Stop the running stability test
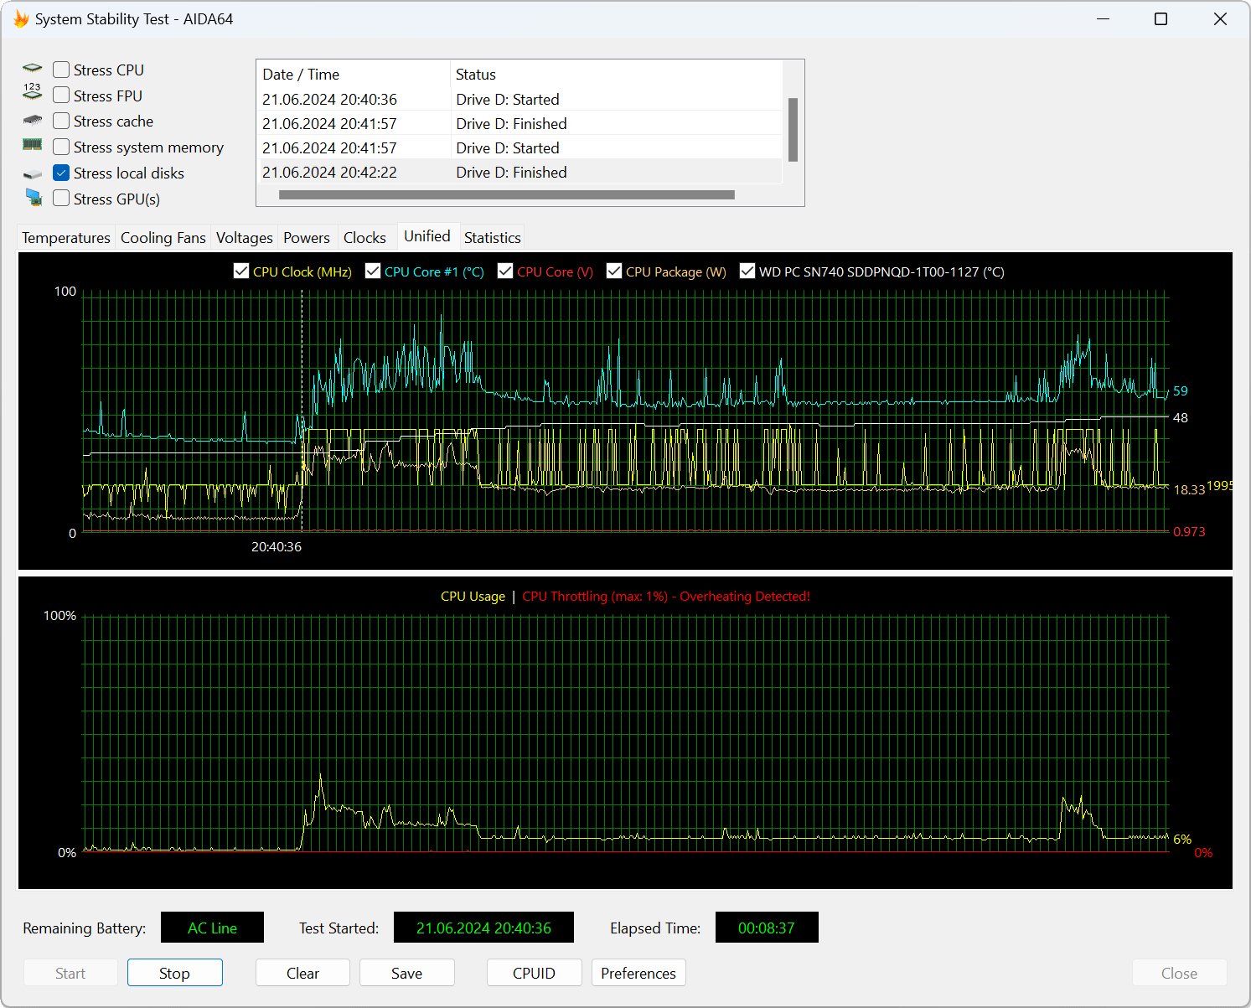The image size is (1251, 1008). point(174,973)
